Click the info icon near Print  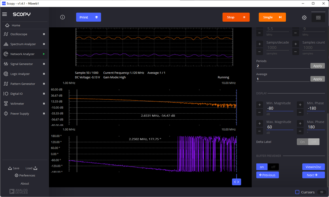[x=62, y=17]
